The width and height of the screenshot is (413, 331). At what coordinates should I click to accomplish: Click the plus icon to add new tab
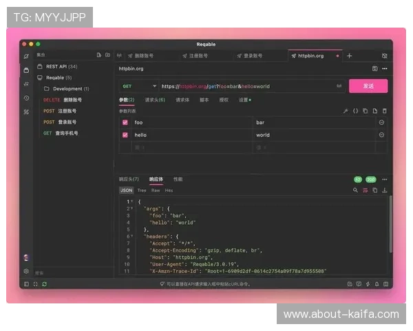point(349,55)
